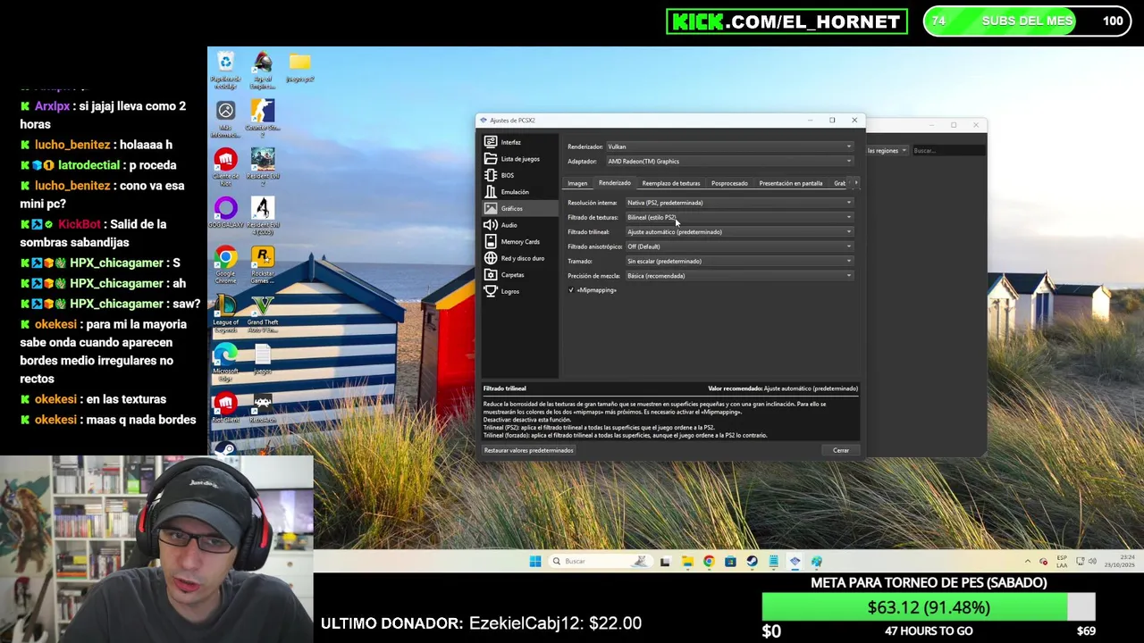Viewport: 1144px width, 643px height.
Task: Switch to the Renderizado tab
Action: pos(615,183)
